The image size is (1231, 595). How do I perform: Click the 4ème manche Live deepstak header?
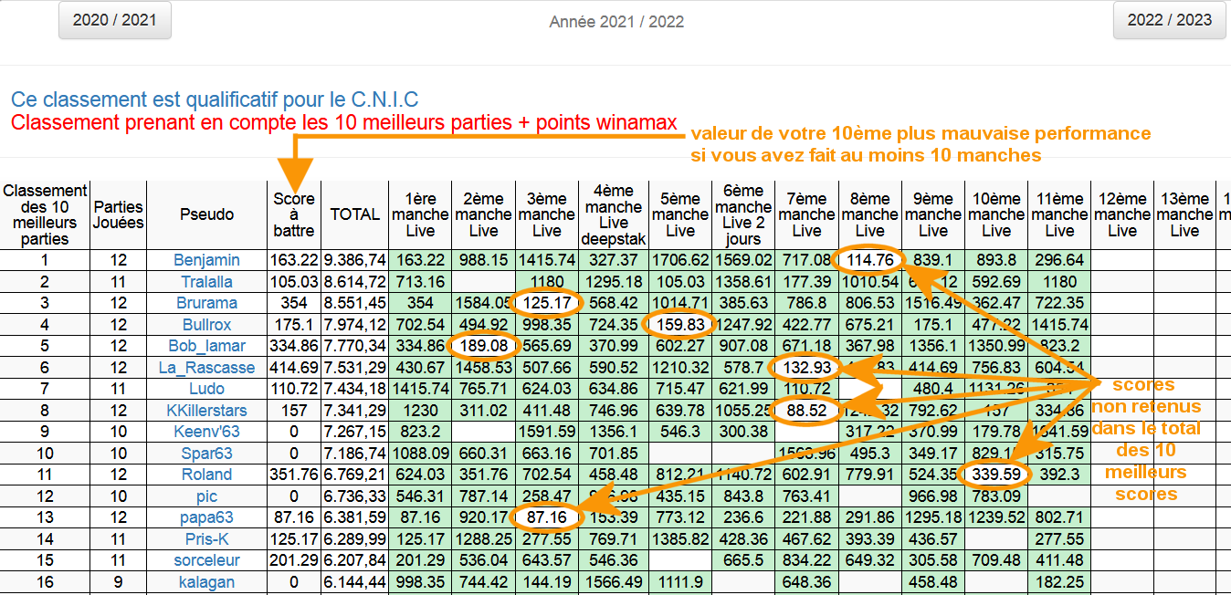point(614,214)
